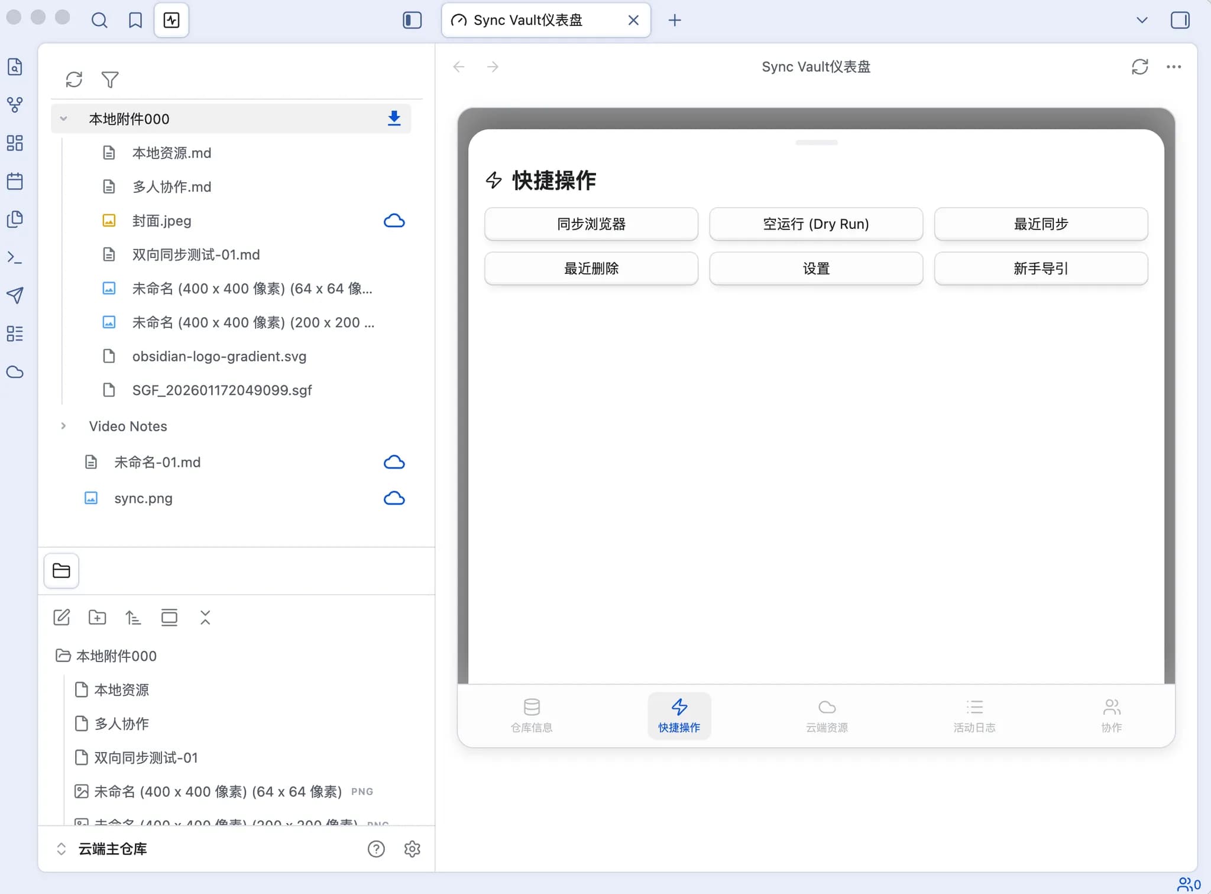Open 双向同步测试-01 note in explorer
The width and height of the screenshot is (1211, 894).
(x=137, y=758)
